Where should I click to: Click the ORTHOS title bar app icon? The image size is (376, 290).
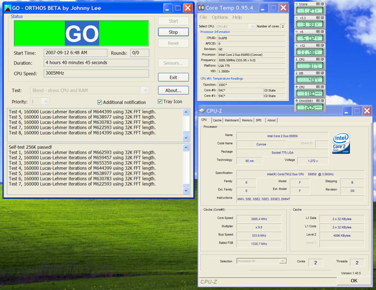(8, 8)
